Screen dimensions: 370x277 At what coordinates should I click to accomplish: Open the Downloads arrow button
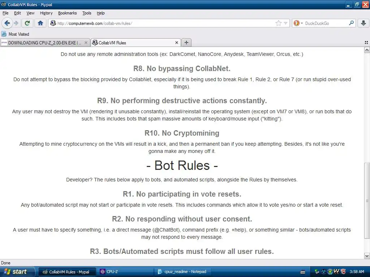pos(363,23)
